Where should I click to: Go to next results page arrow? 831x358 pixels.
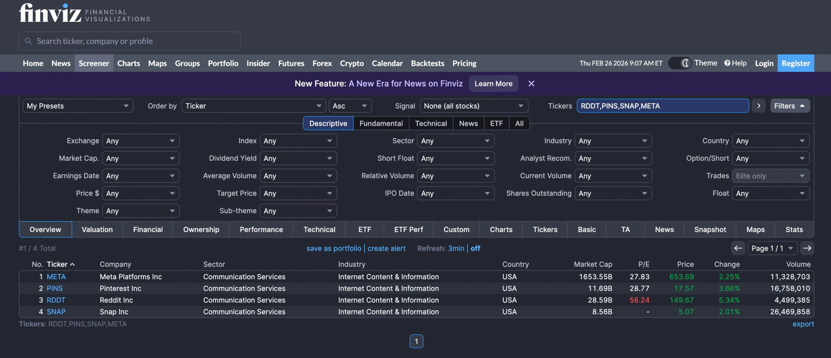807,248
